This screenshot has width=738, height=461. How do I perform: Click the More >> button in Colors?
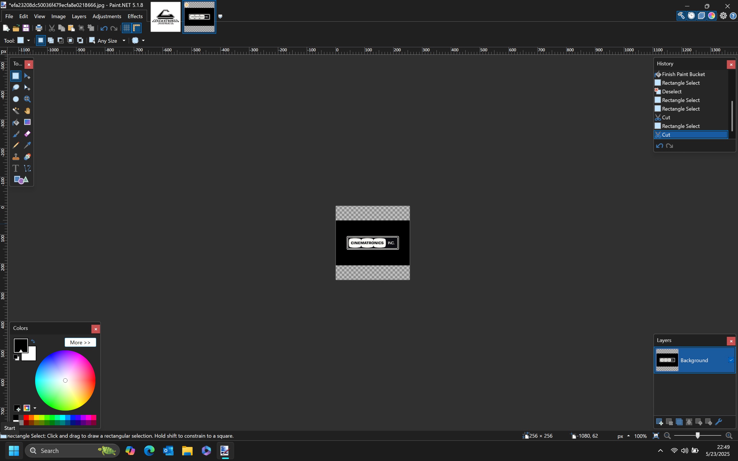pos(80,342)
